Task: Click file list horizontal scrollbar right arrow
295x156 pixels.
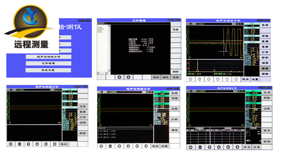Action: (x=107, y=73)
